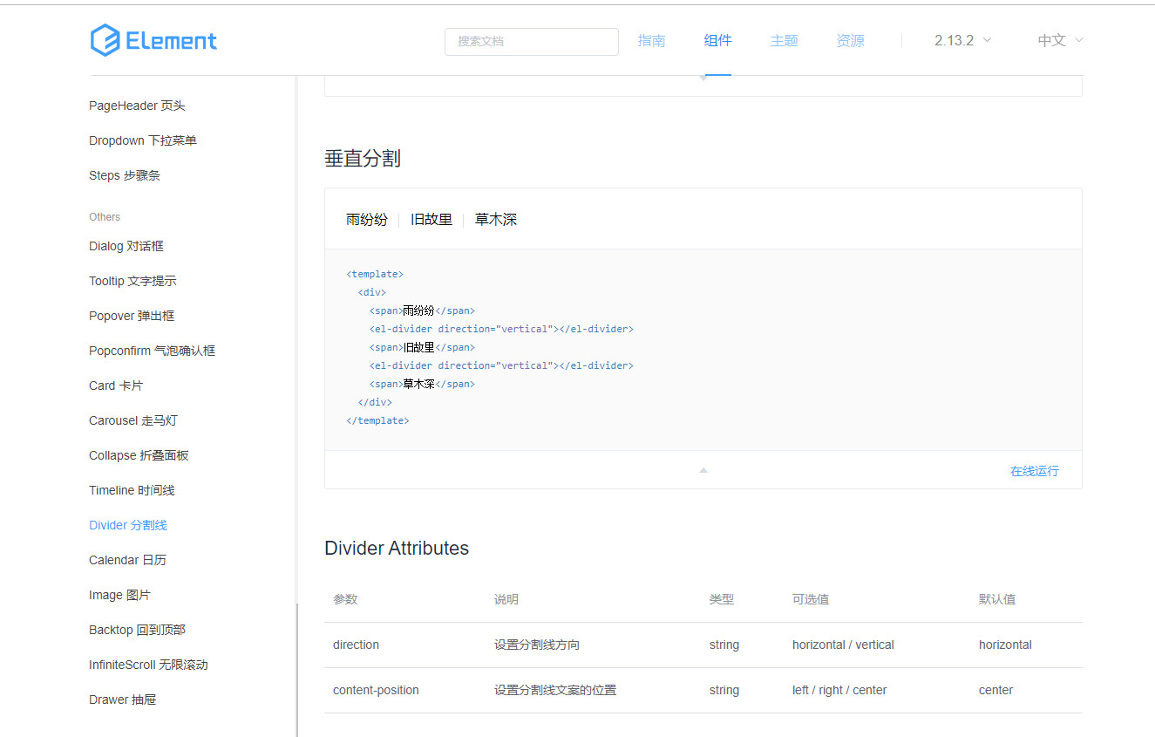Open Tooltip 文字提示 in sidebar

[x=132, y=281]
